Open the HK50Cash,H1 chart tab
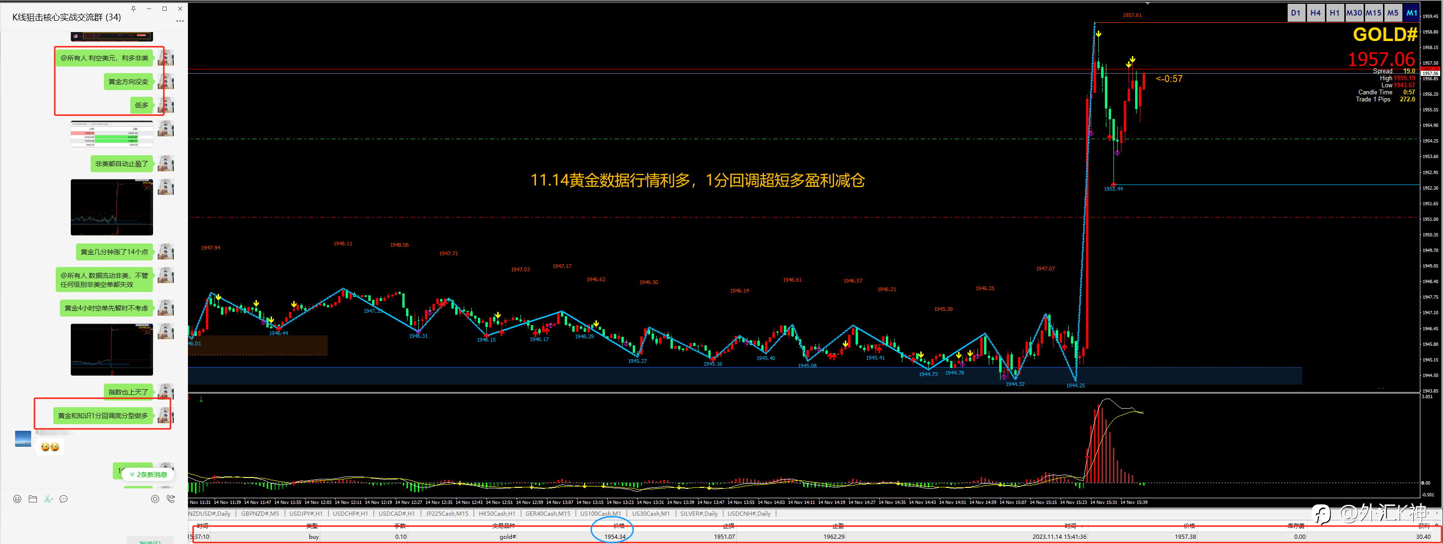 497,514
